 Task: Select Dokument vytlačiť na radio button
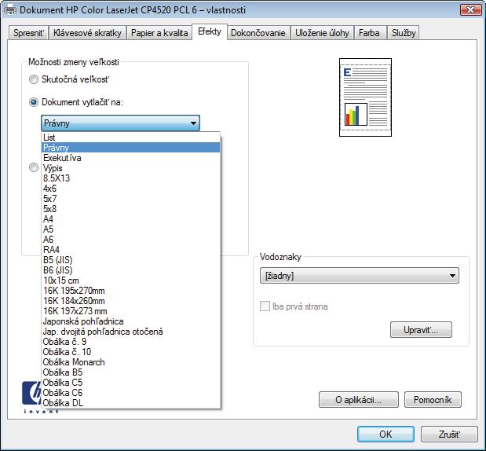(34, 102)
